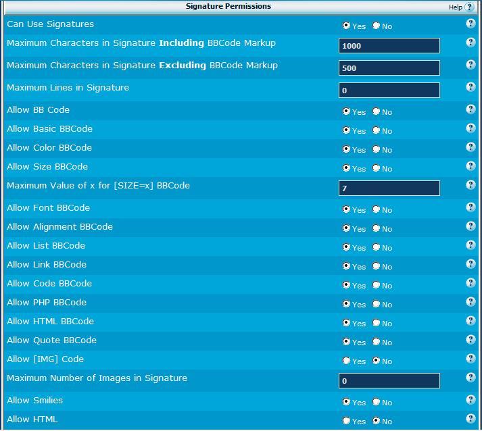482x431 pixels.
Task: Select the selected No for Allow [IMG] Code
Action: (377, 360)
